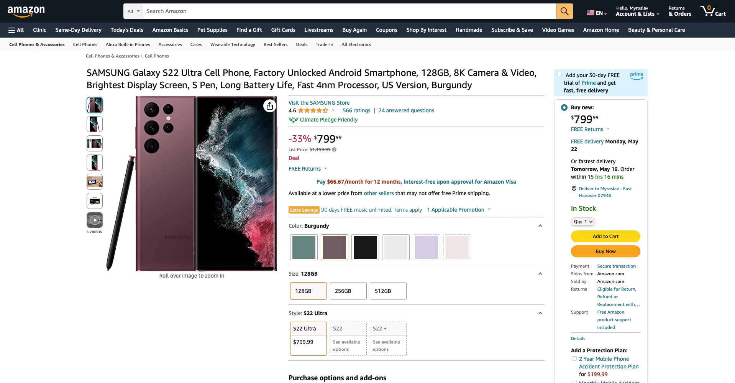This screenshot has width=735, height=383.
Task: Open Today's Deals in the nav bar
Action: (127, 30)
